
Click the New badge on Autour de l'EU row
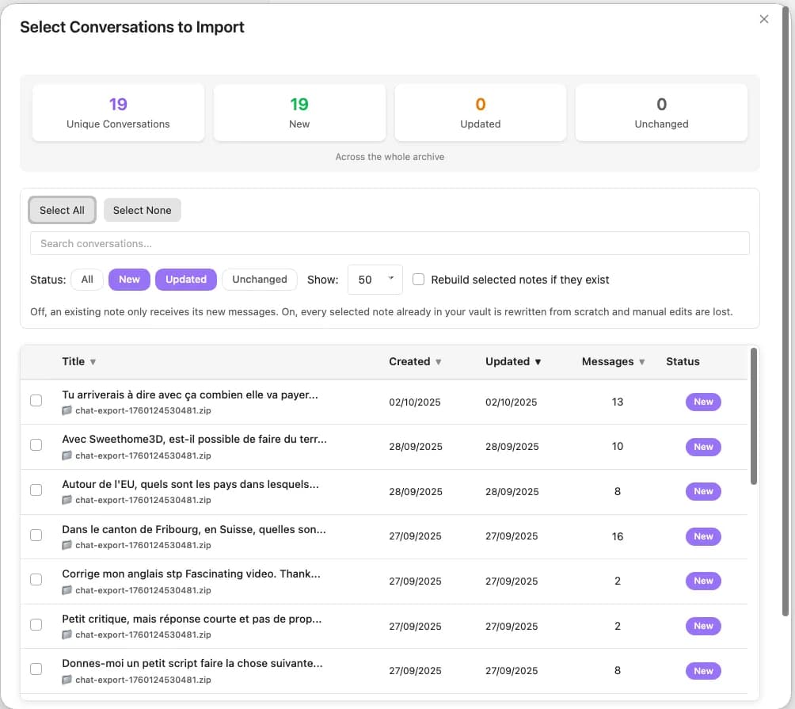(703, 491)
